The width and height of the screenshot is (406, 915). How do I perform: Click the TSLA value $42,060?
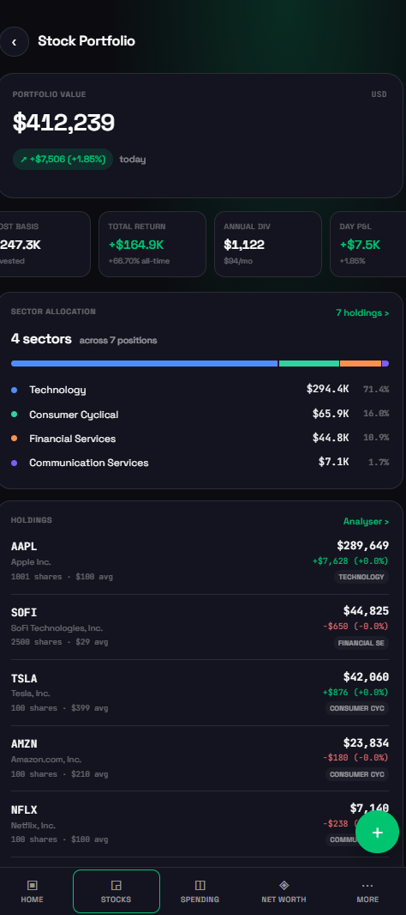(x=366, y=677)
